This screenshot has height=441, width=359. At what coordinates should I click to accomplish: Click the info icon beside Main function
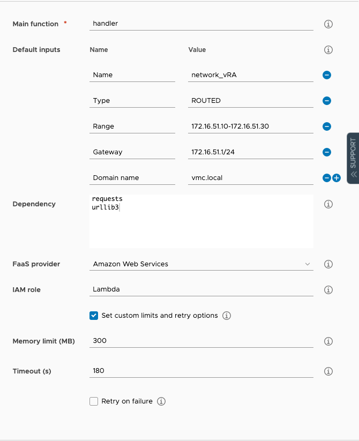328,24
